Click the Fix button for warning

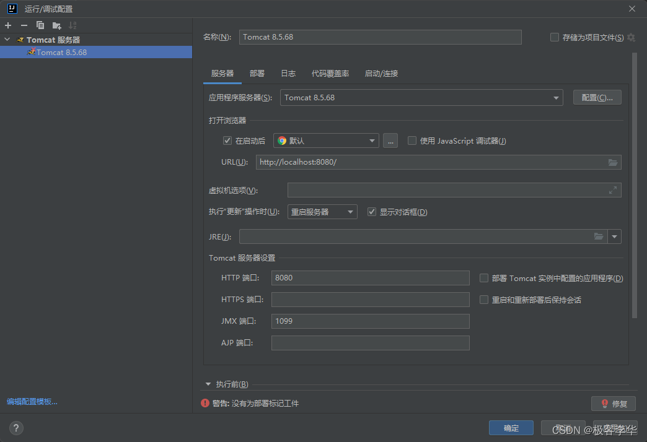pyautogui.click(x=613, y=404)
